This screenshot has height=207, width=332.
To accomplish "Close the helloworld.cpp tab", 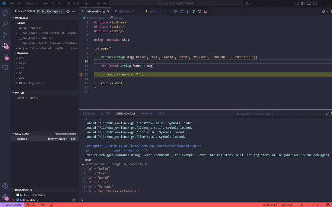I will (x=108, y=11).
